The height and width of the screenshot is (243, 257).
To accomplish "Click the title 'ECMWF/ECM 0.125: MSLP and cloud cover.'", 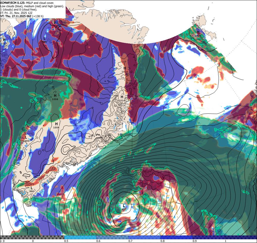I will pyautogui.click(x=27, y=3).
